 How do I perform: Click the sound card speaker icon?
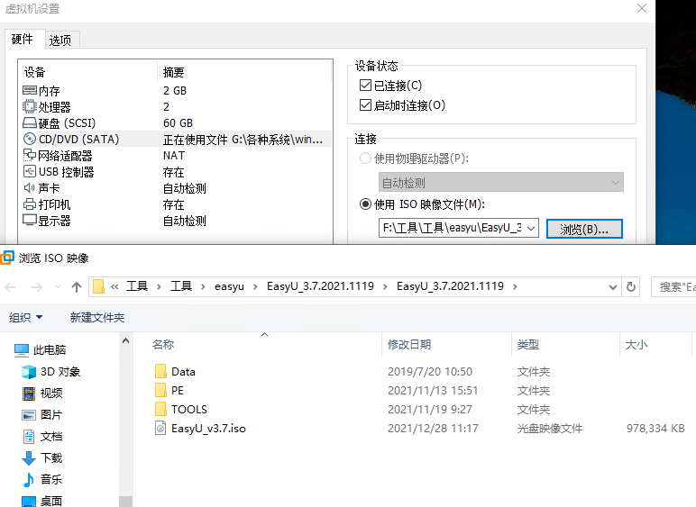point(30,188)
